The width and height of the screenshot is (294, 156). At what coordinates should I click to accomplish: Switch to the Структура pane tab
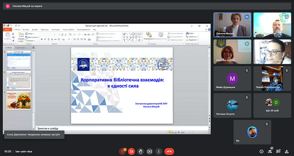tap(20, 48)
